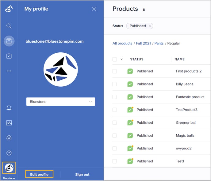Expand the bulk selection chevron in header
211x181 pixels.
click(121, 59)
